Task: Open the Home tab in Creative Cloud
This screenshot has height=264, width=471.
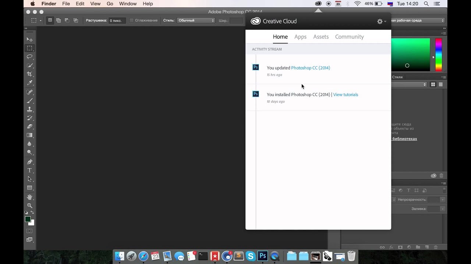Action: click(280, 37)
